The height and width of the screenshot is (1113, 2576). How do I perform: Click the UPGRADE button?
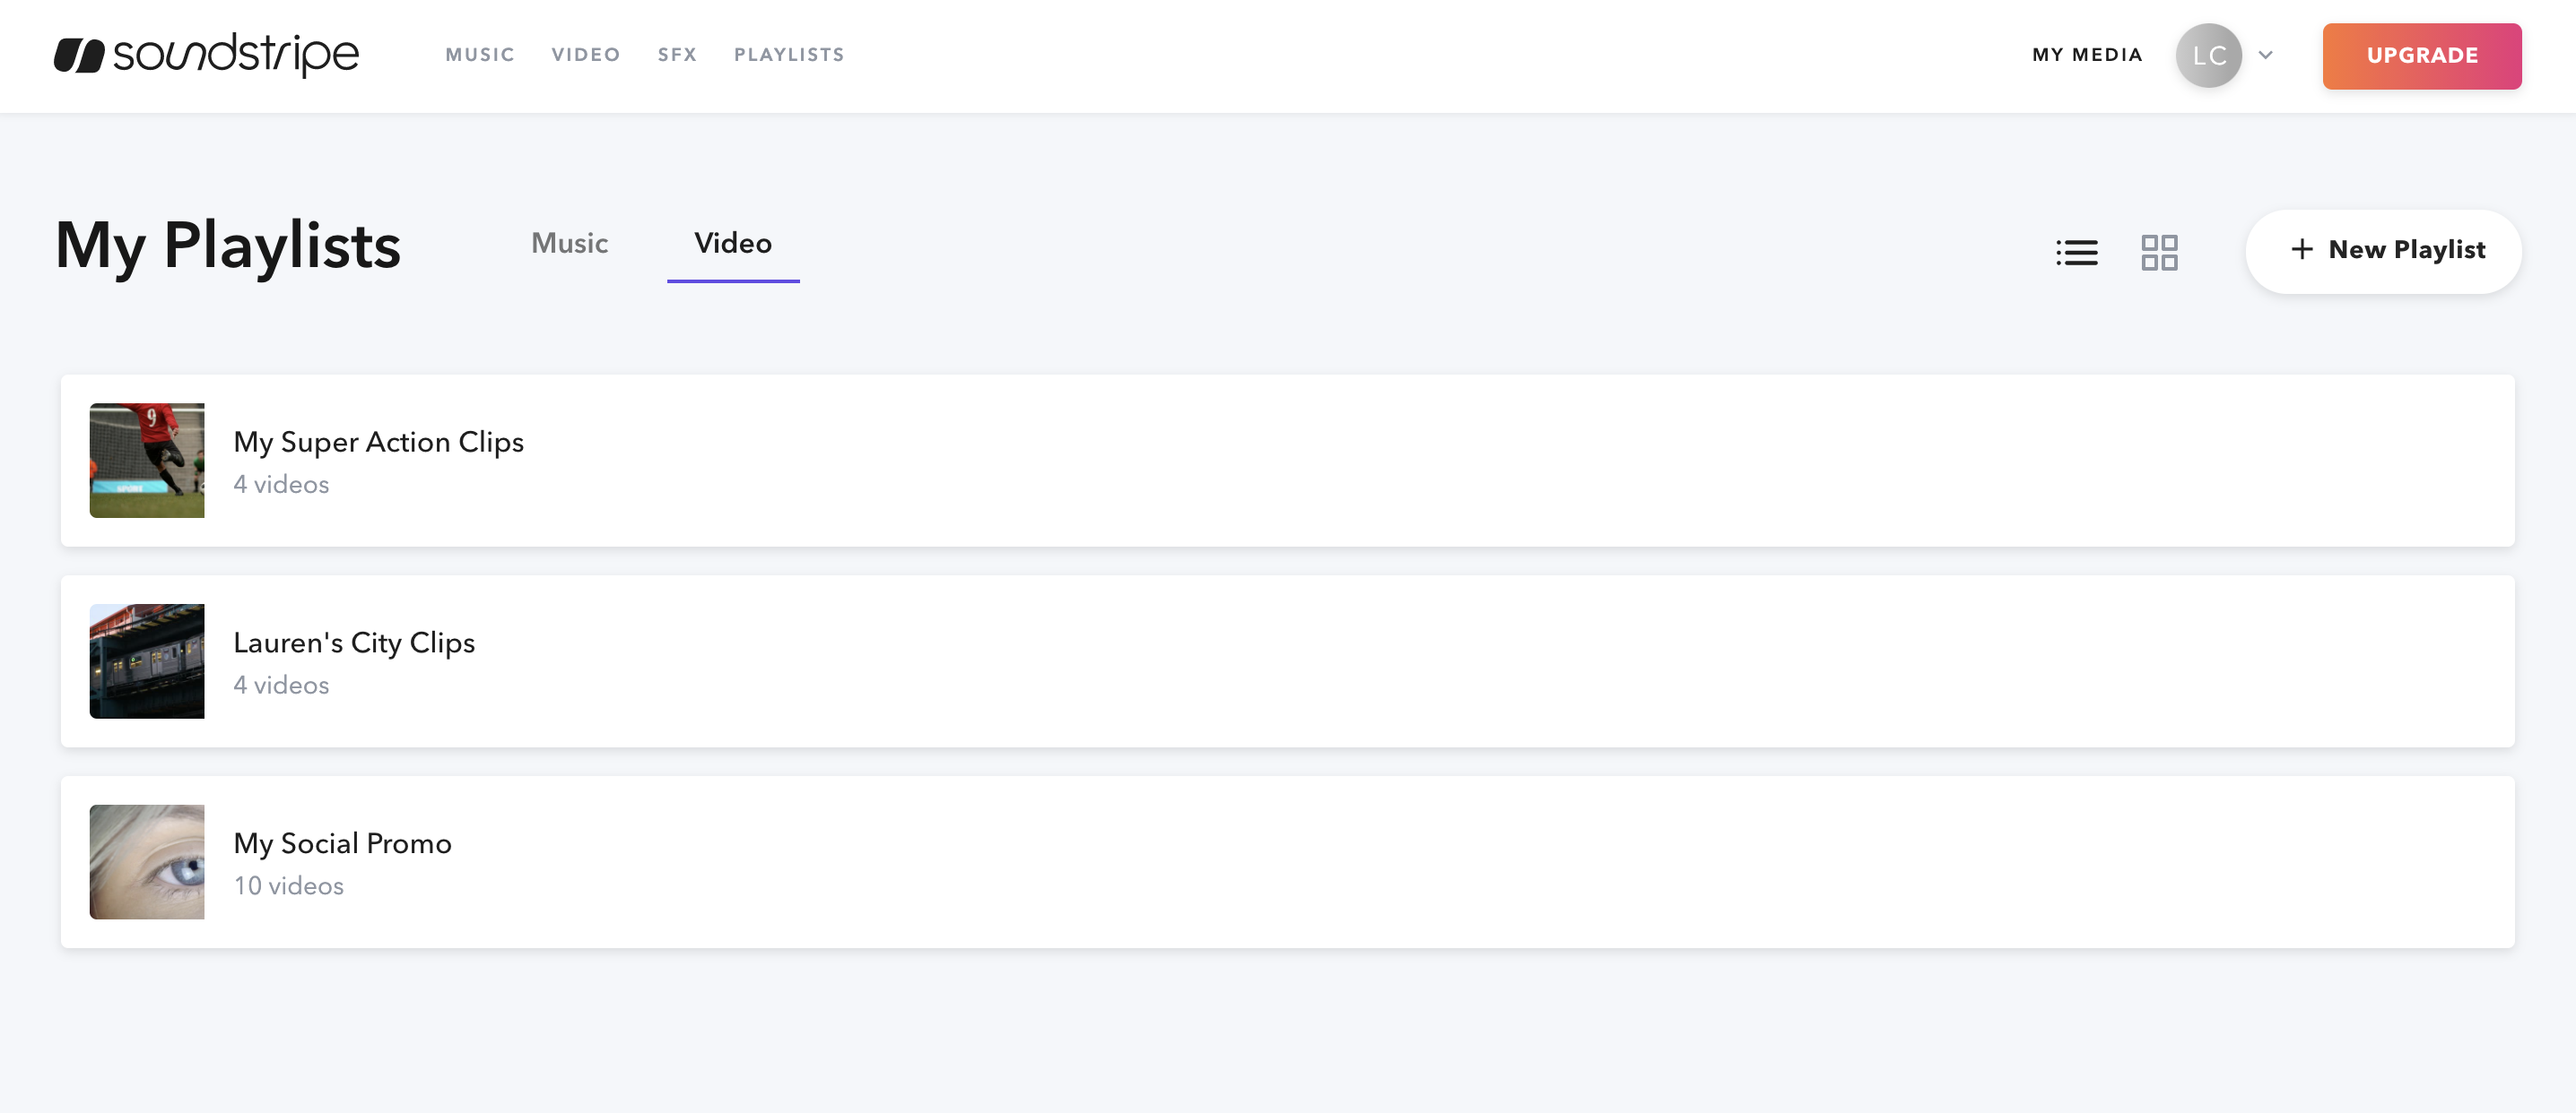[x=2421, y=56]
